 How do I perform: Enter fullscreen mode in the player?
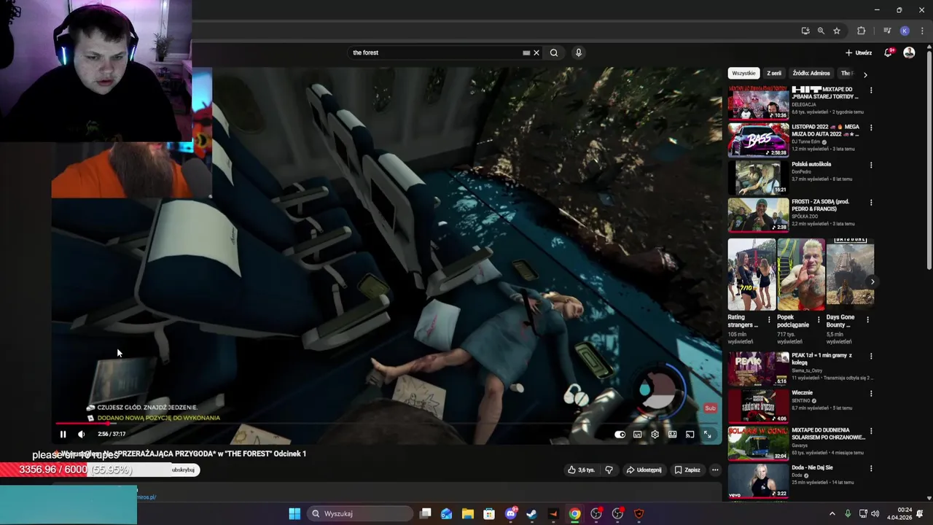point(707,434)
